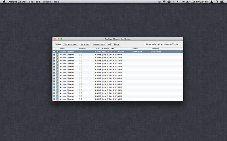This screenshot has width=227, height=141.
Task: Click the battery status icon
Action: click(188, 2)
